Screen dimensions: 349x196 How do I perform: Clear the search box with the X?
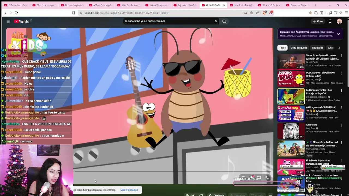(216, 21)
